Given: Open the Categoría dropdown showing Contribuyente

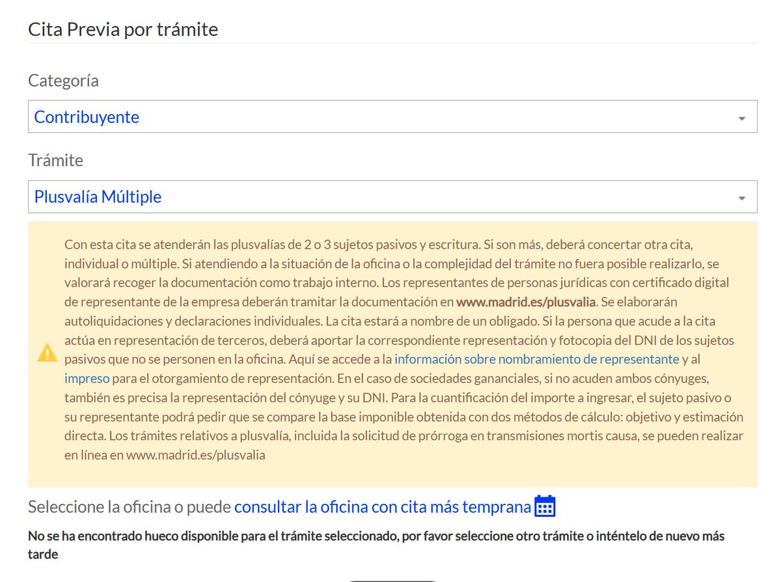Looking at the screenshot, I should [392, 117].
